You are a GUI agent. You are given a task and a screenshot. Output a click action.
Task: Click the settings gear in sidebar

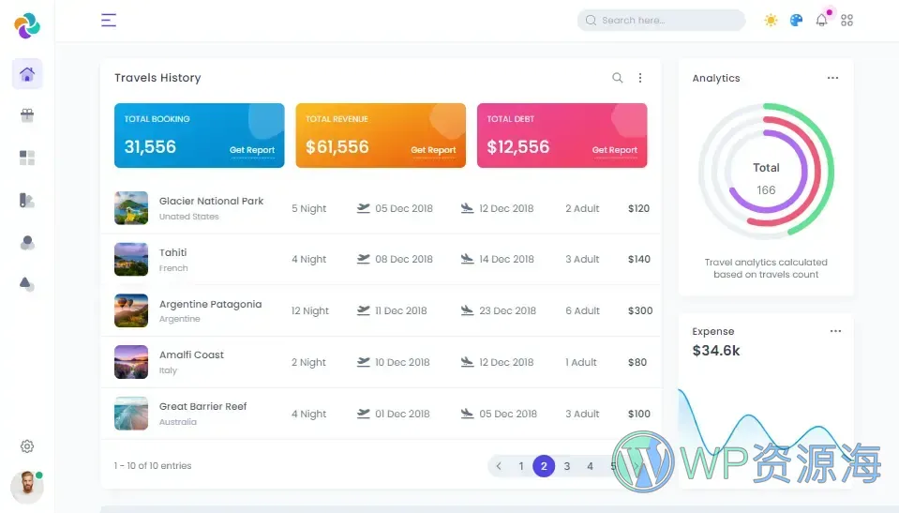point(27,446)
